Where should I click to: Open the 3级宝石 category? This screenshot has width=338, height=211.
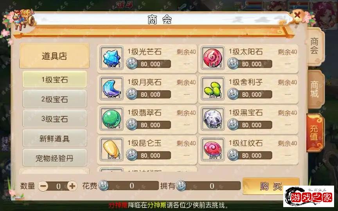[x=54, y=119]
